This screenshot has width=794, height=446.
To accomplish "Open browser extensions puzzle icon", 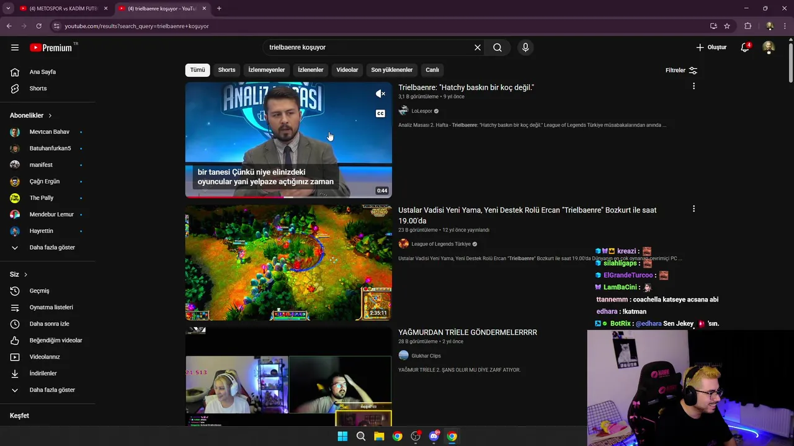I will coord(747,26).
